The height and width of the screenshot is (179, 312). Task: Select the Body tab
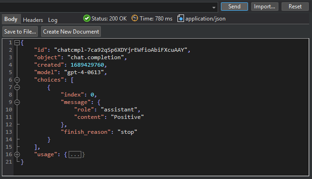click(11, 19)
